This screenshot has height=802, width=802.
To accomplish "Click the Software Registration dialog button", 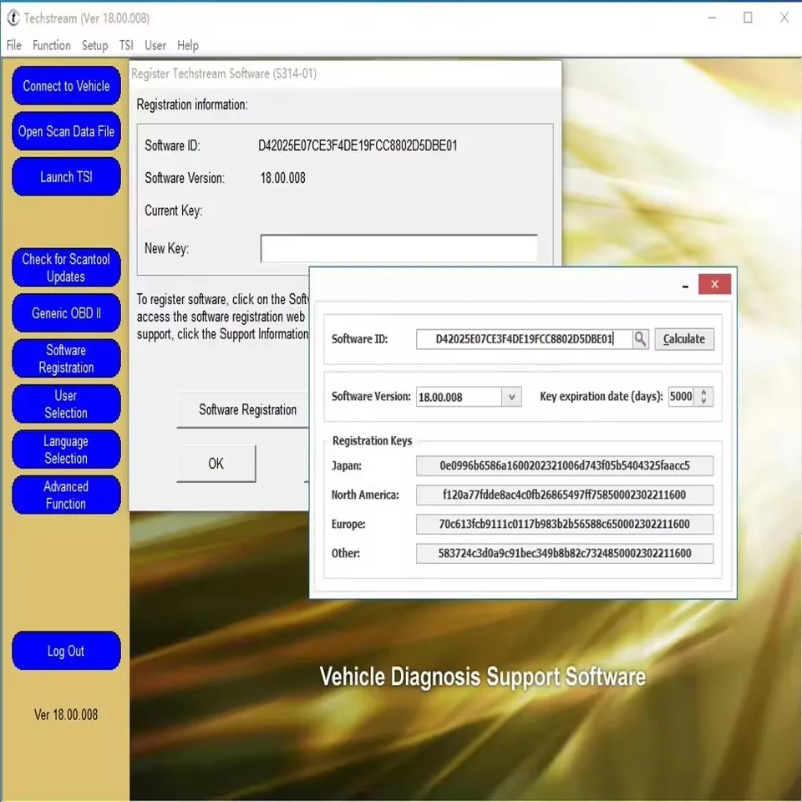I will 246,410.
